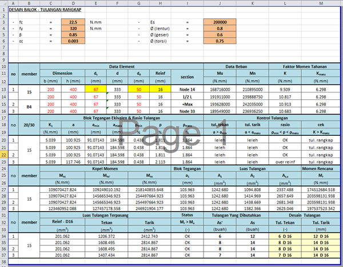Click Mr value 174512684.518
Viewport: 343px width, 267px height.
[321, 190]
